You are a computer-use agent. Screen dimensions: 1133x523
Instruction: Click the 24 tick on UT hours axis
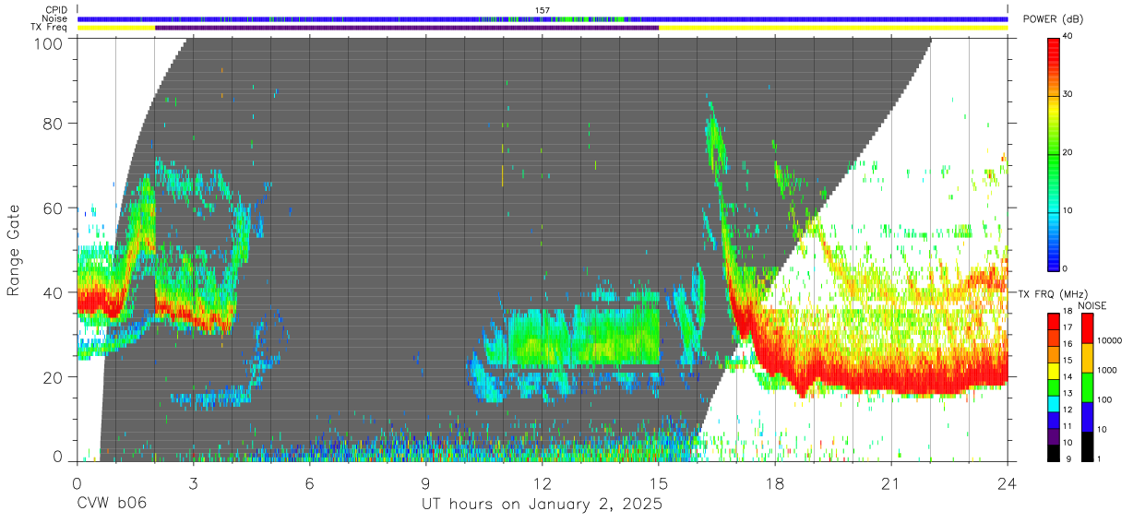point(1008,483)
